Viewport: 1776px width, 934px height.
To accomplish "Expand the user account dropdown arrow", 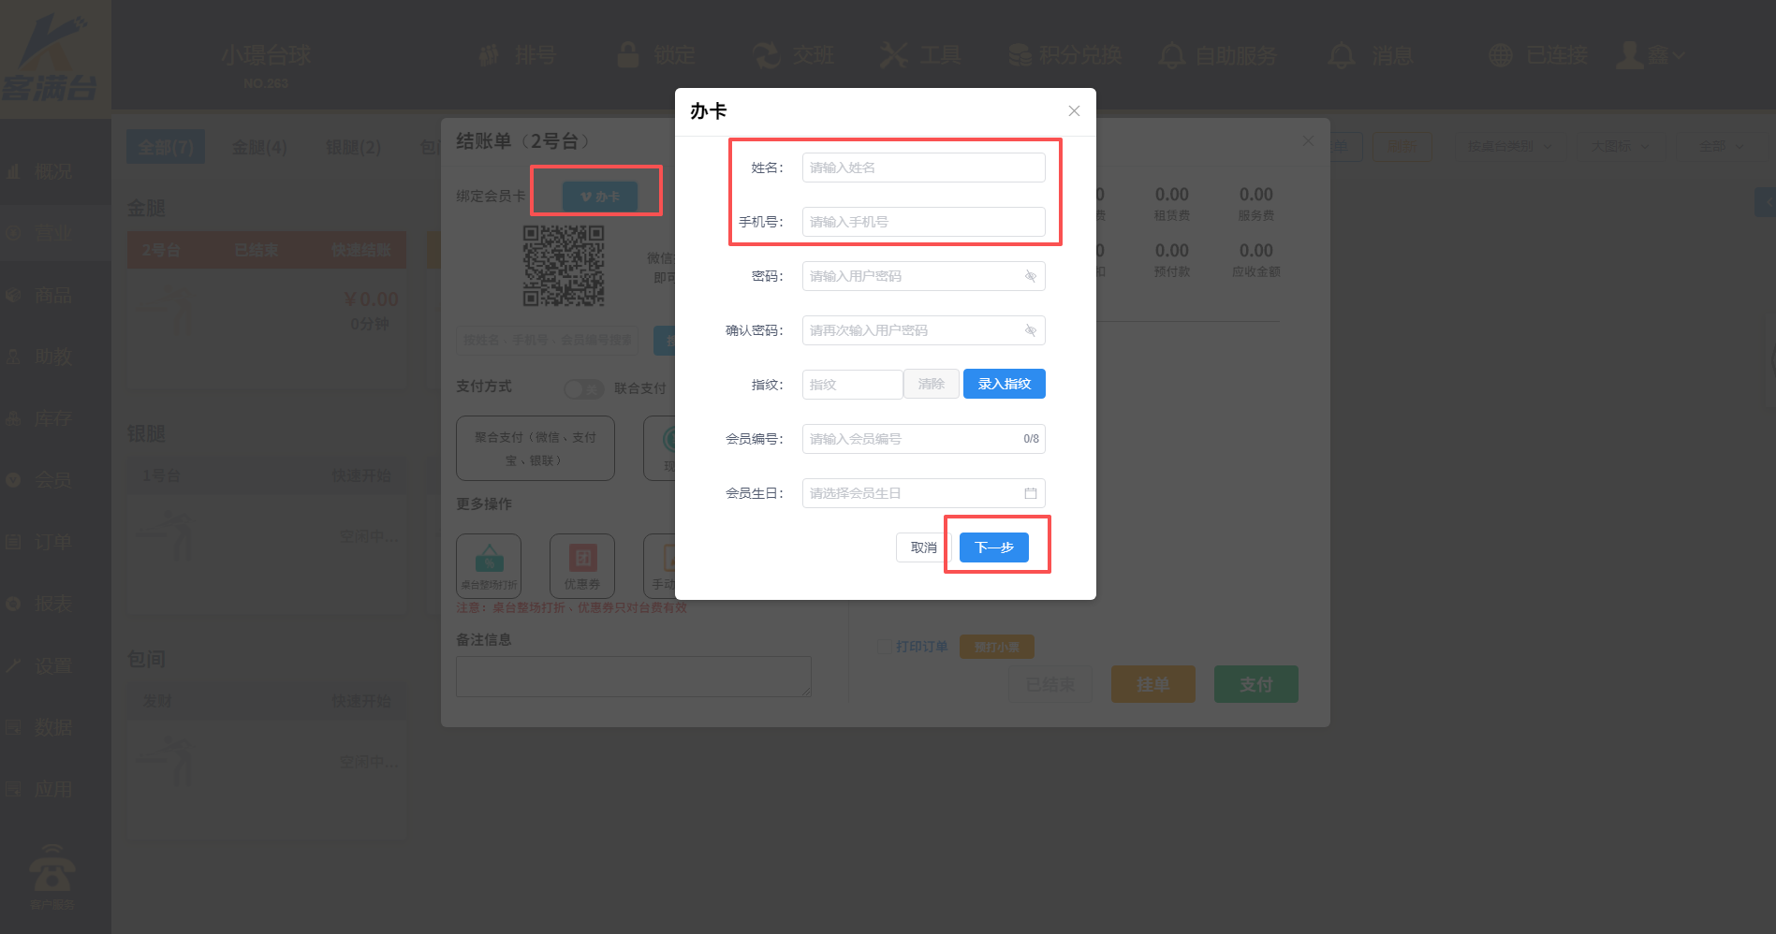I will pos(1679,56).
